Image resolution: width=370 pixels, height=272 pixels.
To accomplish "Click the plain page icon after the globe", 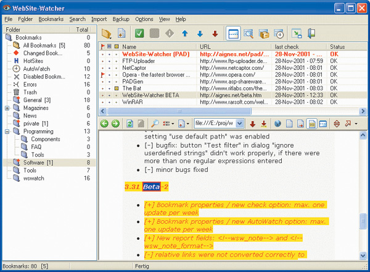I will pos(289,124).
